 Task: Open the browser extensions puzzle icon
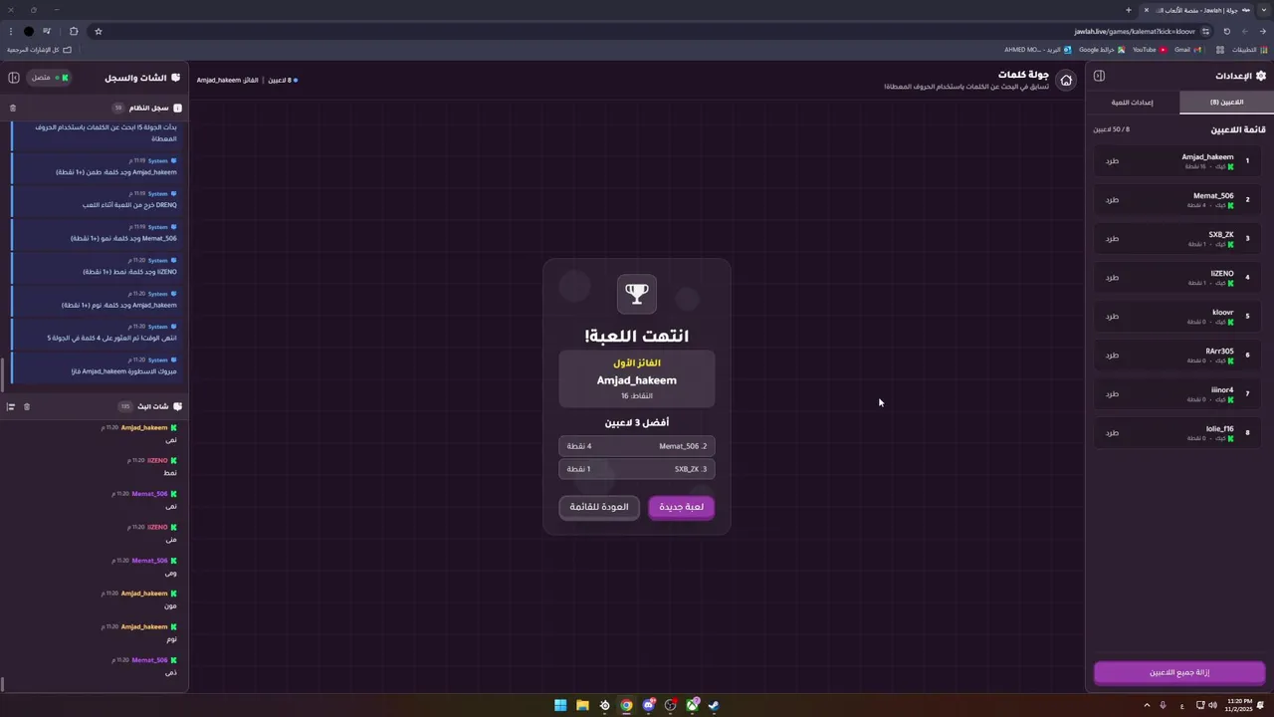click(74, 31)
